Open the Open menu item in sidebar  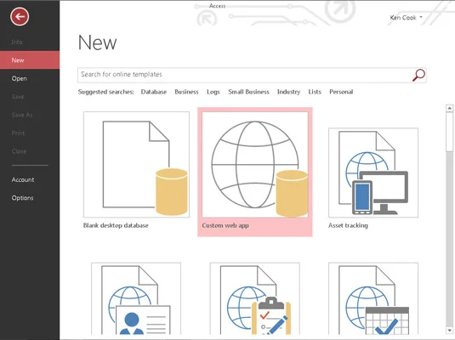20,78
